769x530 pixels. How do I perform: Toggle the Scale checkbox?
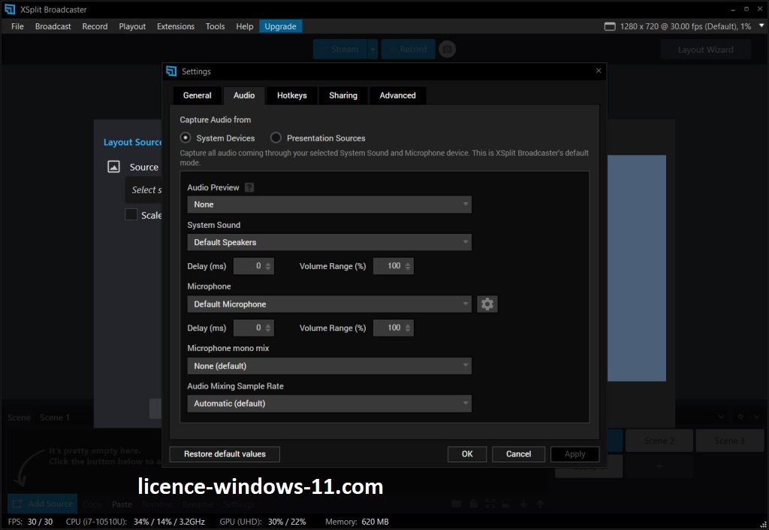(x=131, y=215)
